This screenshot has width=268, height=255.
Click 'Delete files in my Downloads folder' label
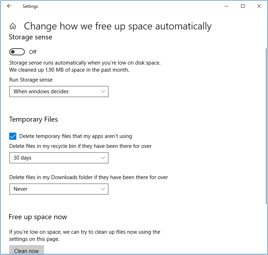click(x=88, y=177)
